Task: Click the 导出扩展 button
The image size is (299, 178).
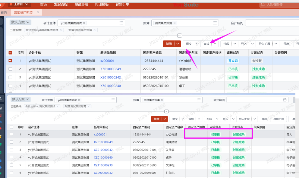Action: (279, 119)
